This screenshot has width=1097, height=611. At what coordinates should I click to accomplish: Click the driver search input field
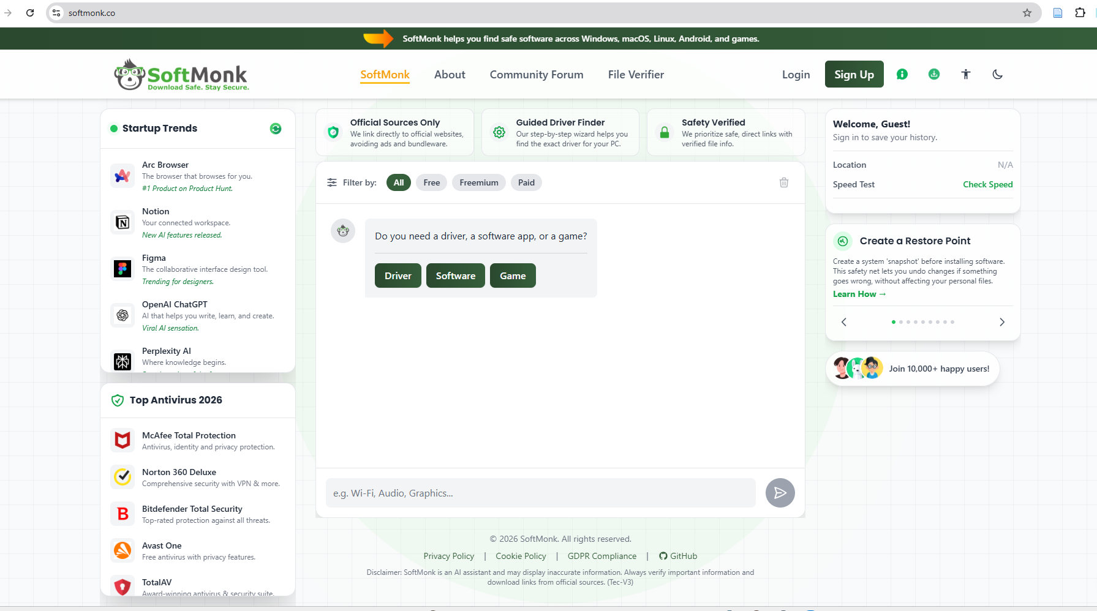pyautogui.click(x=540, y=493)
